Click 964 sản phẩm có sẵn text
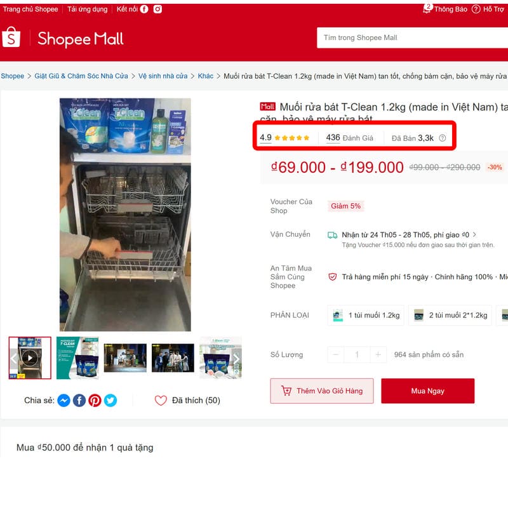This screenshot has width=508, height=508. (x=429, y=355)
